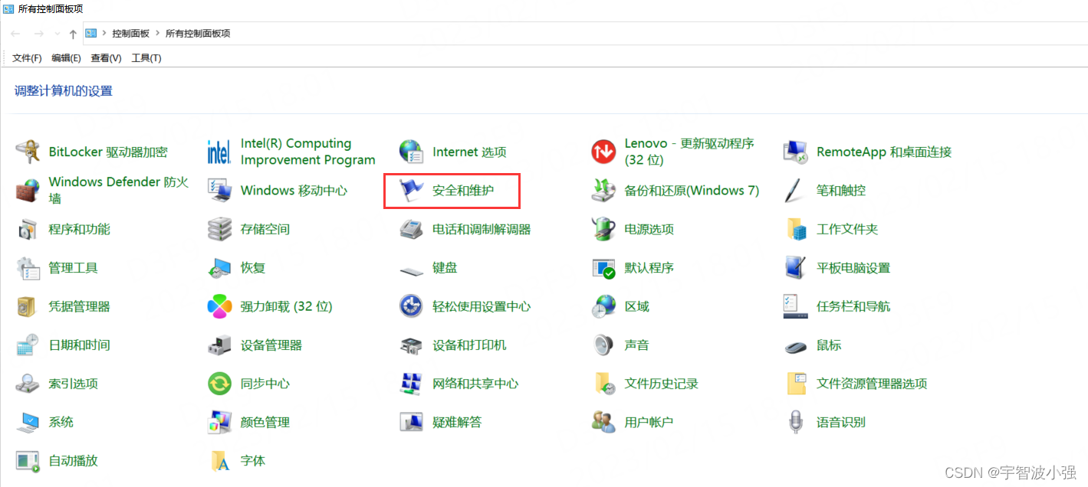Image resolution: width=1088 pixels, height=487 pixels.
Task: Click the 存储空间 drives icon
Action: click(219, 229)
